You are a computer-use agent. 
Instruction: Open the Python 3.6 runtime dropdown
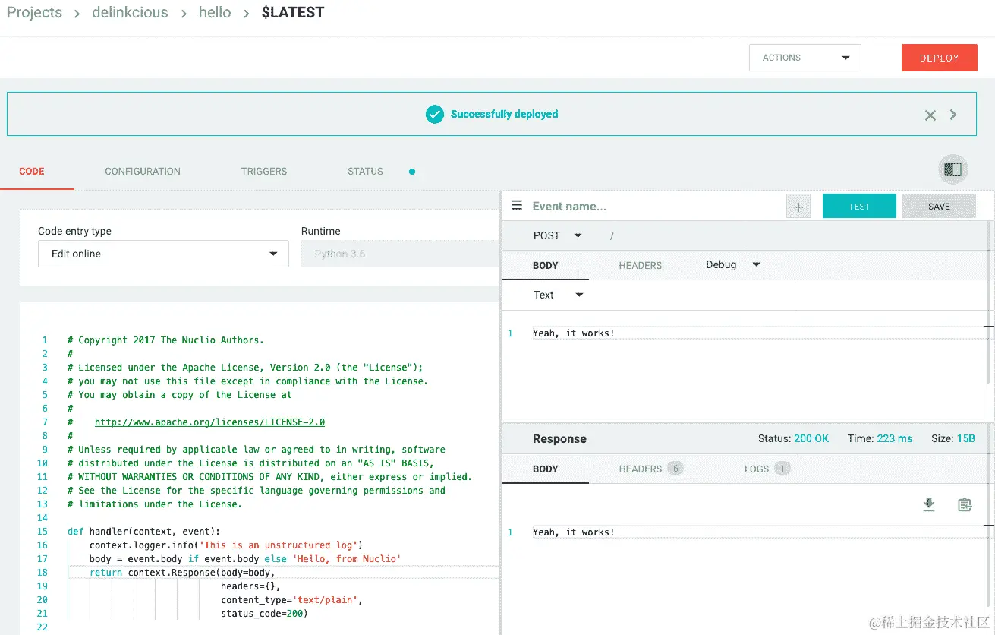[x=400, y=254]
